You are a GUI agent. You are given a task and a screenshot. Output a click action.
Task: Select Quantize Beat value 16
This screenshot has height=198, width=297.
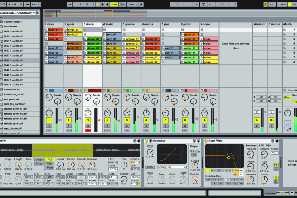click(241, 184)
